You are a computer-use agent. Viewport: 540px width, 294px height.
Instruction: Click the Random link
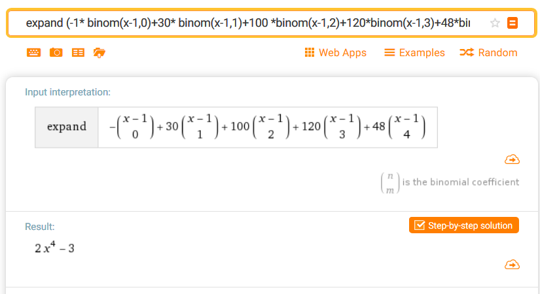[488, 53]
